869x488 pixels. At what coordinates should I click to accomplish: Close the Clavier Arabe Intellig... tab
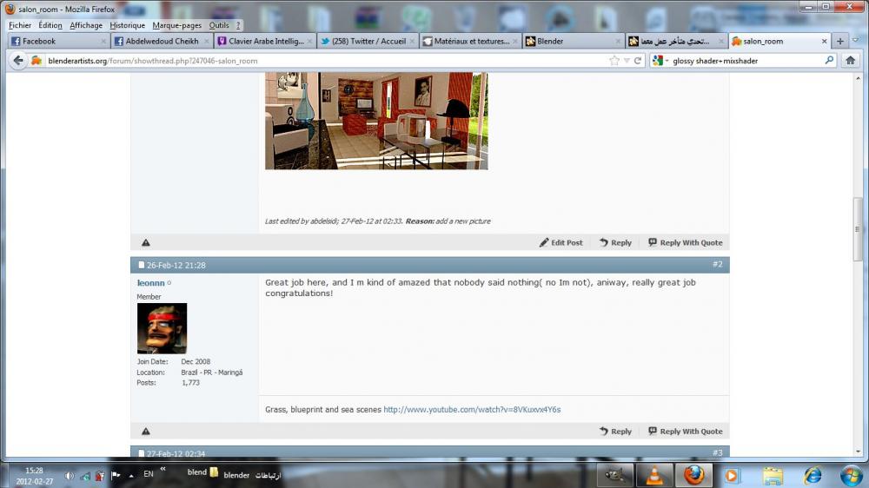click(310, 41)
